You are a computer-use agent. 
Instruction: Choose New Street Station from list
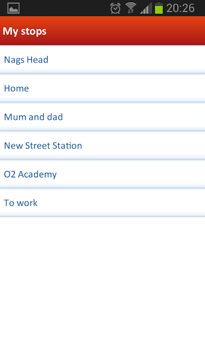coord(102,145)
